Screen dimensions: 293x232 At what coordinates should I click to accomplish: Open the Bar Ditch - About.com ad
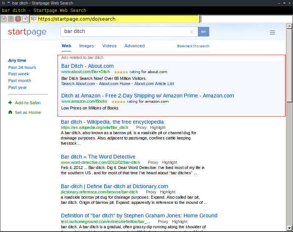click(88, 66)
